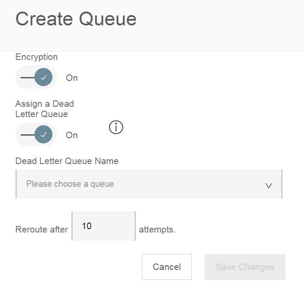Click the On label for Dead Letter Queue
This screenshot has height=285, width=304.
click(72, 135)
